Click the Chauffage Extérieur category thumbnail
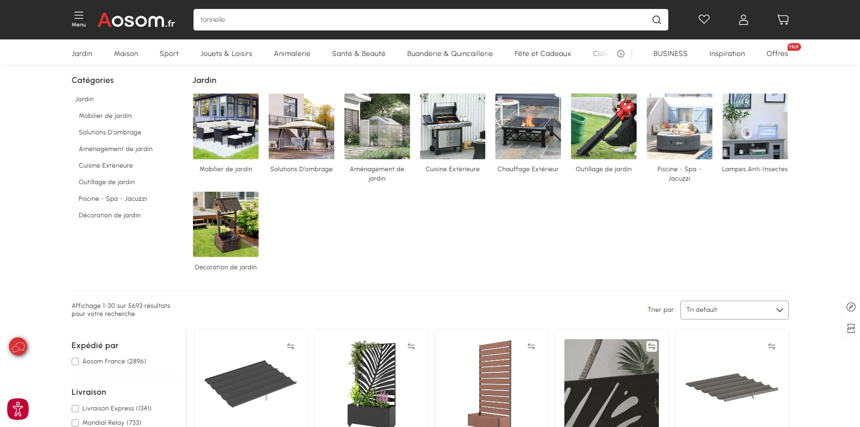860x427 pixels. tap(528, 126)
